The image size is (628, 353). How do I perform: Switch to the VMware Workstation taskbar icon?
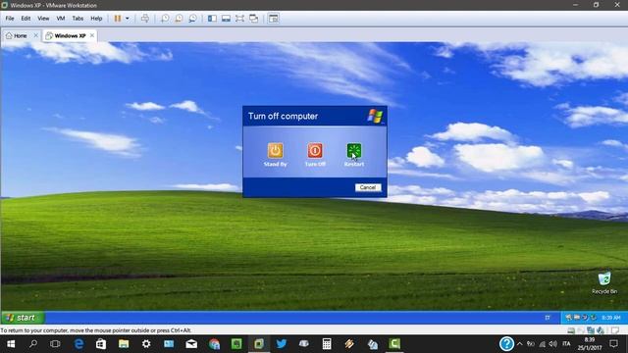coord(259,344)
